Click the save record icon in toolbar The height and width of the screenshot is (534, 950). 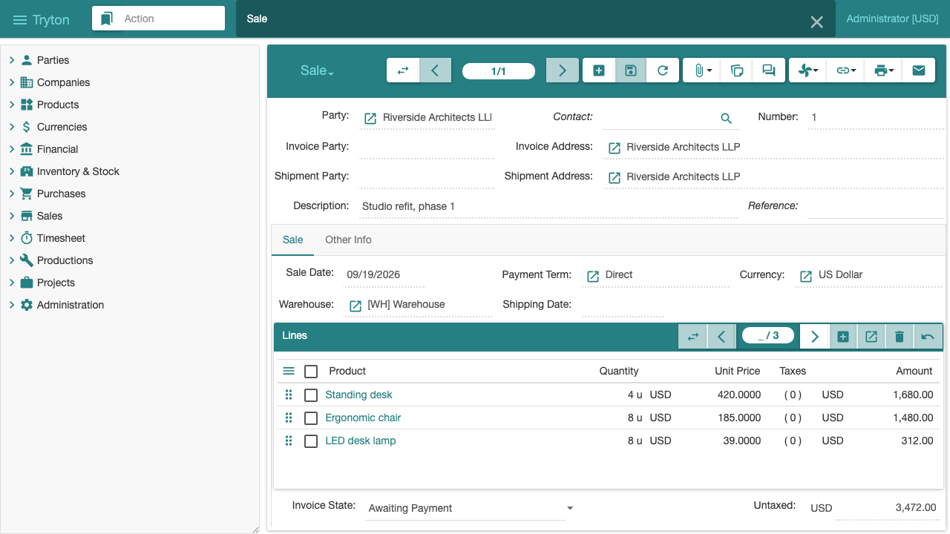click(630, 70)
